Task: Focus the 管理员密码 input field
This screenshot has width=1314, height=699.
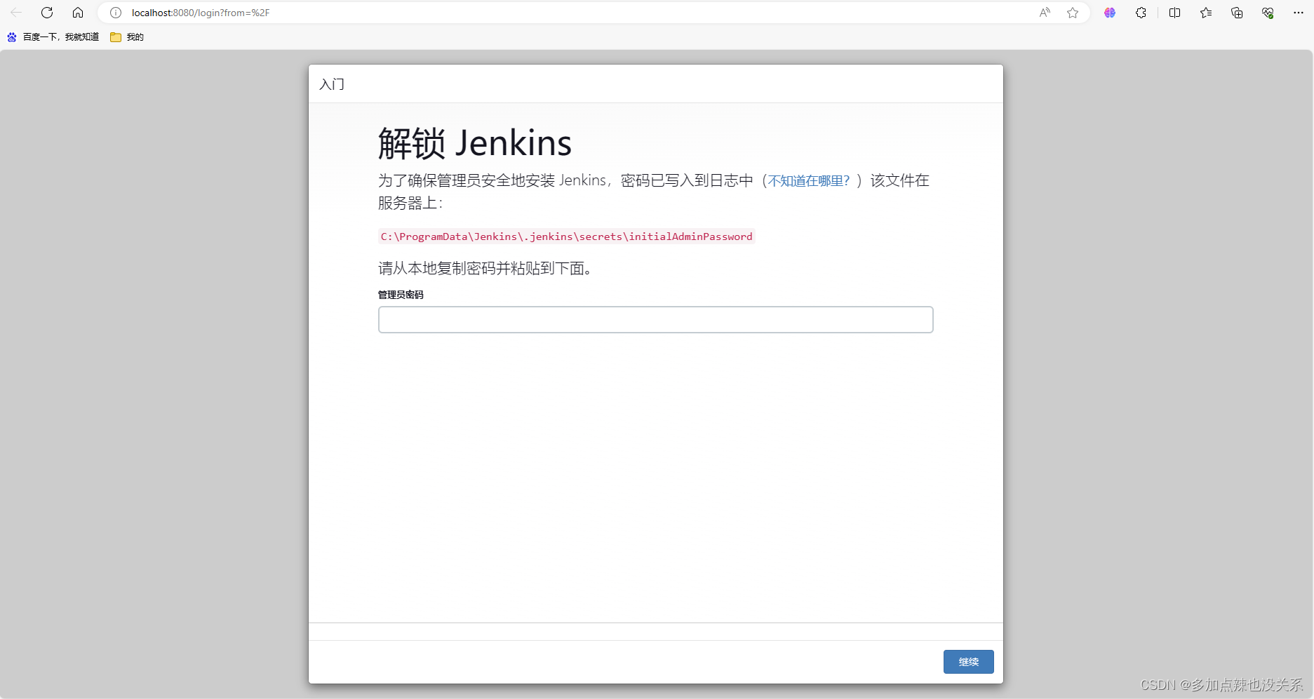Action: pyautogui.click(x=655, y=319)
